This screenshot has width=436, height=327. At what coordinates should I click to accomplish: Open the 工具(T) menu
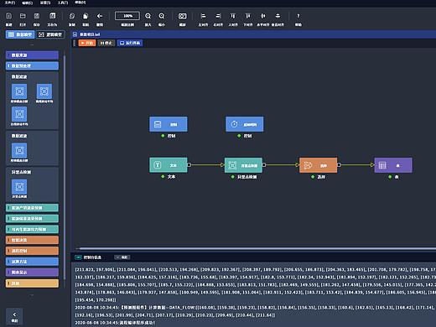point(63,3)
